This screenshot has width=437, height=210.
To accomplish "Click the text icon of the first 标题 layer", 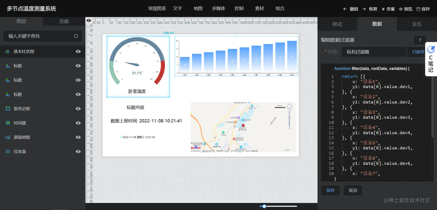I will [x=8, y=66].
